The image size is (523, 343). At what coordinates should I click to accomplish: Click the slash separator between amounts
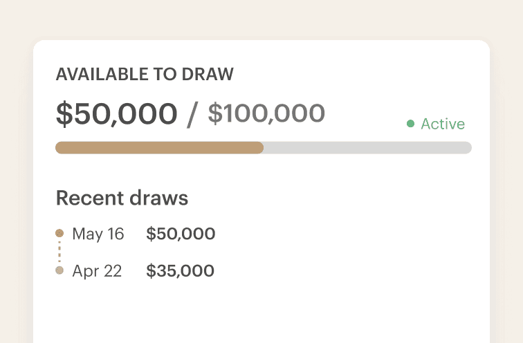click(x=192, y=115)
